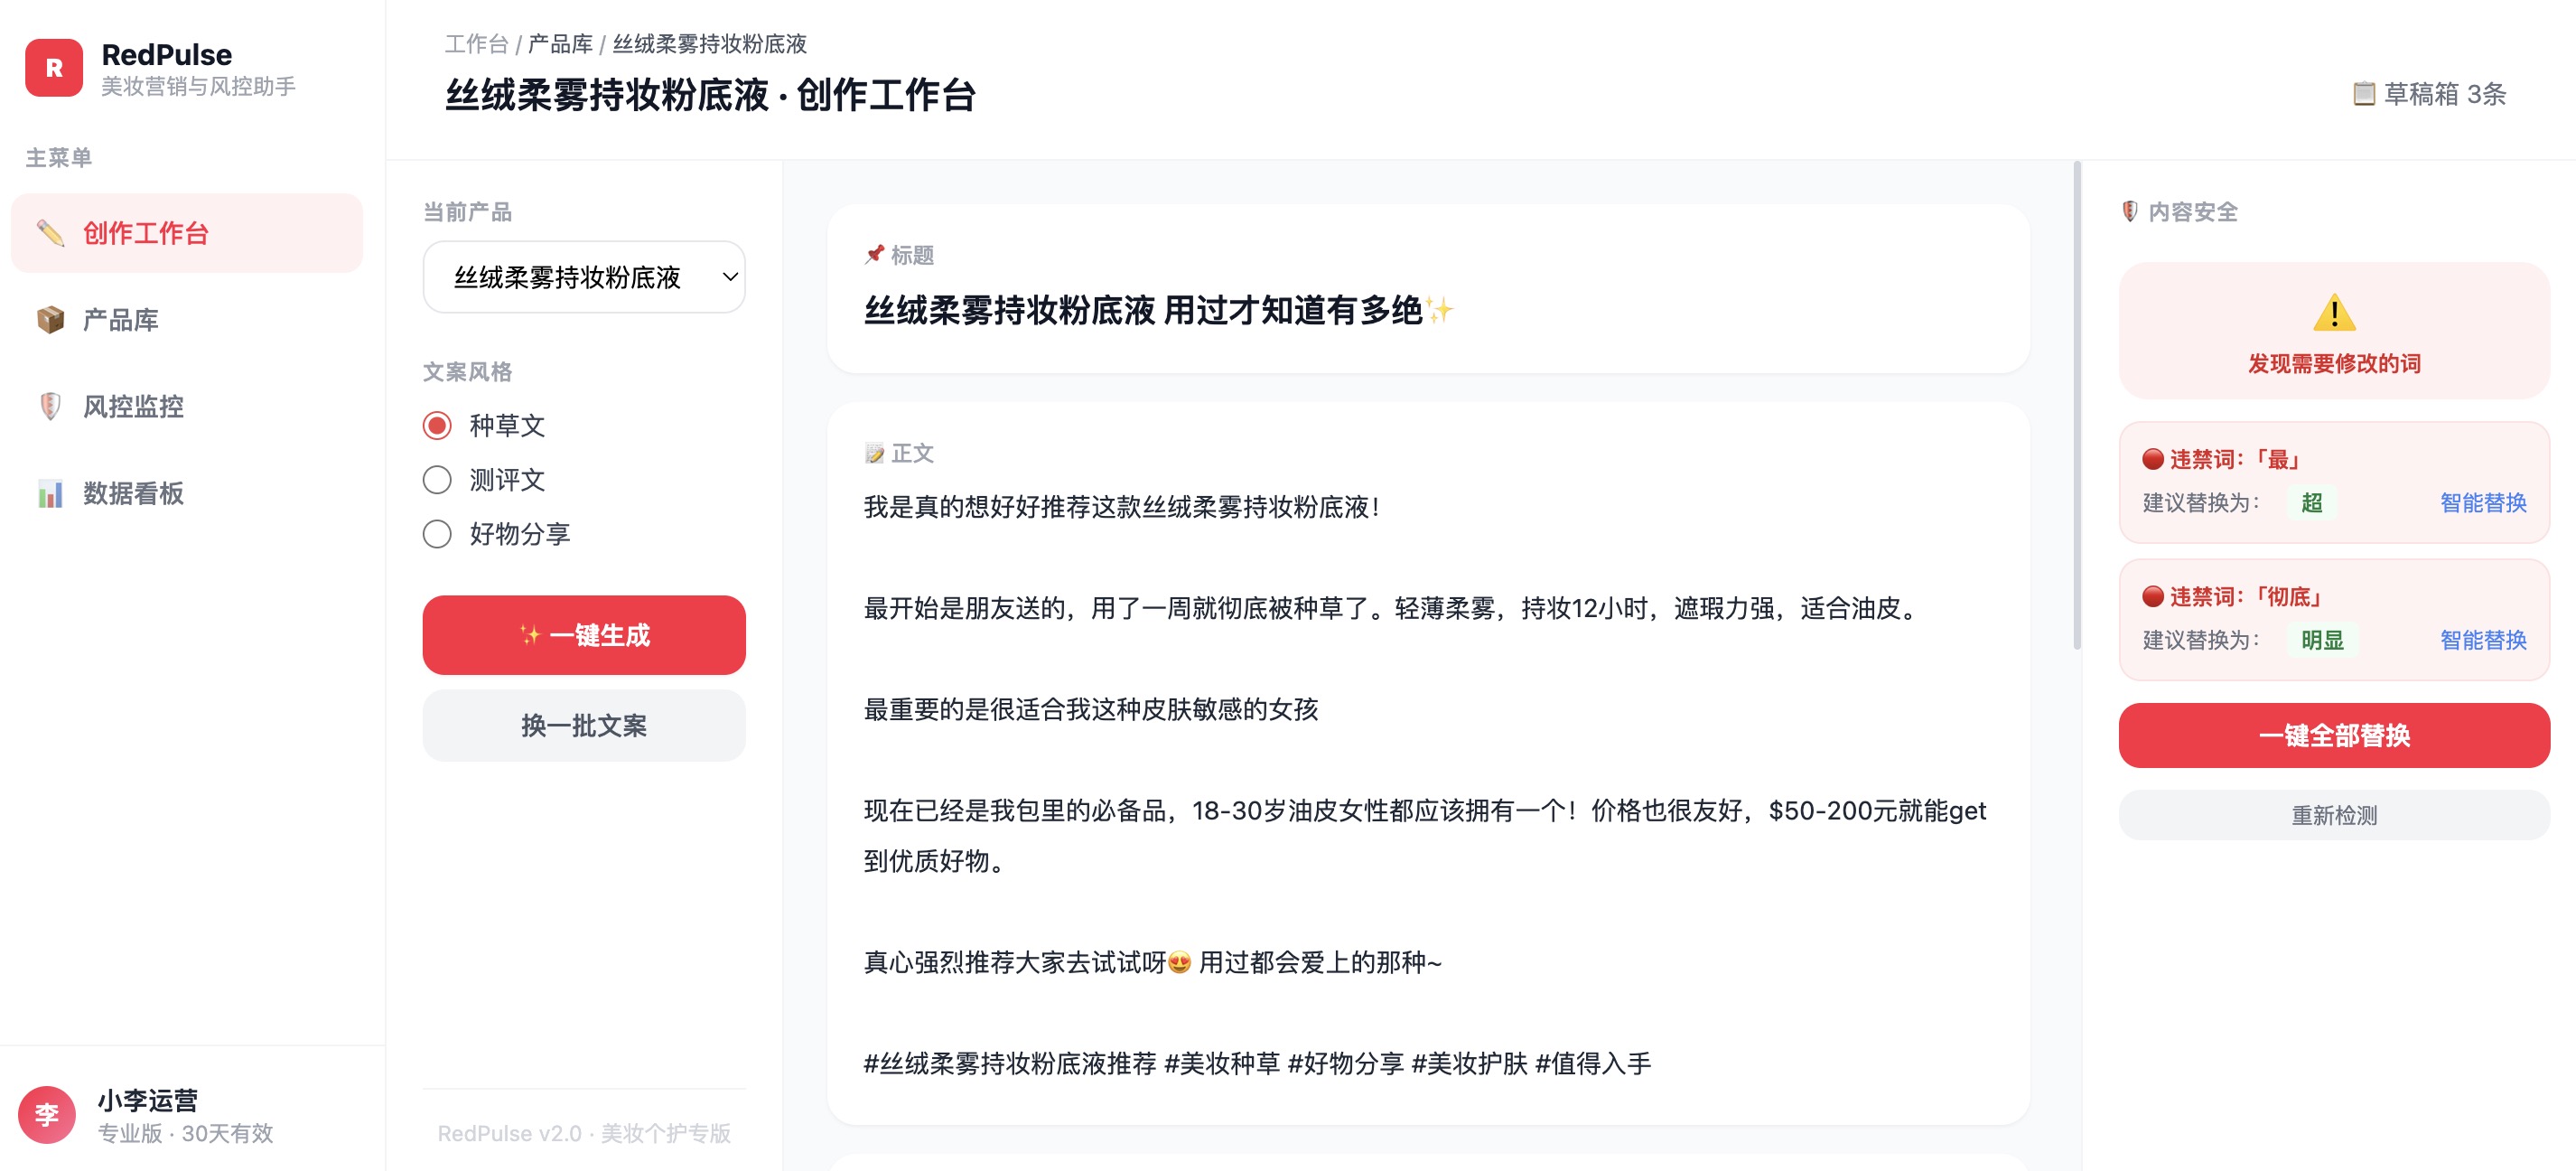
Task: Click the heart-eyes emoji in body text
Action: [1180, 962]
